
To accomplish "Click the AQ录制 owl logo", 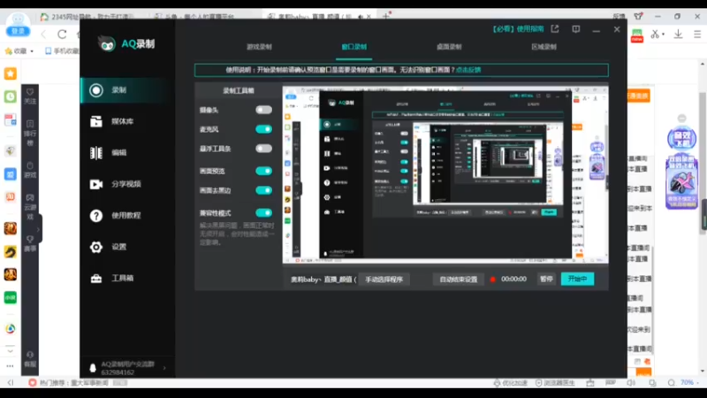I will pyautogui.click(x=107, y=43).
